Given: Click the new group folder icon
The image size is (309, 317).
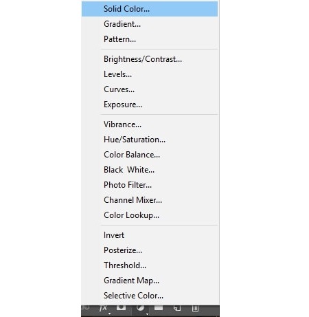Looking at the screenshot, I should pos(159,307).
